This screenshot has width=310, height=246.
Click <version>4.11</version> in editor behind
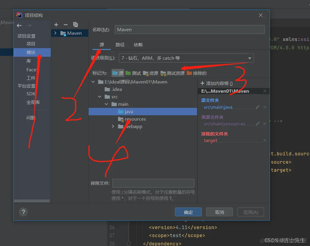[x=183, y=227]
